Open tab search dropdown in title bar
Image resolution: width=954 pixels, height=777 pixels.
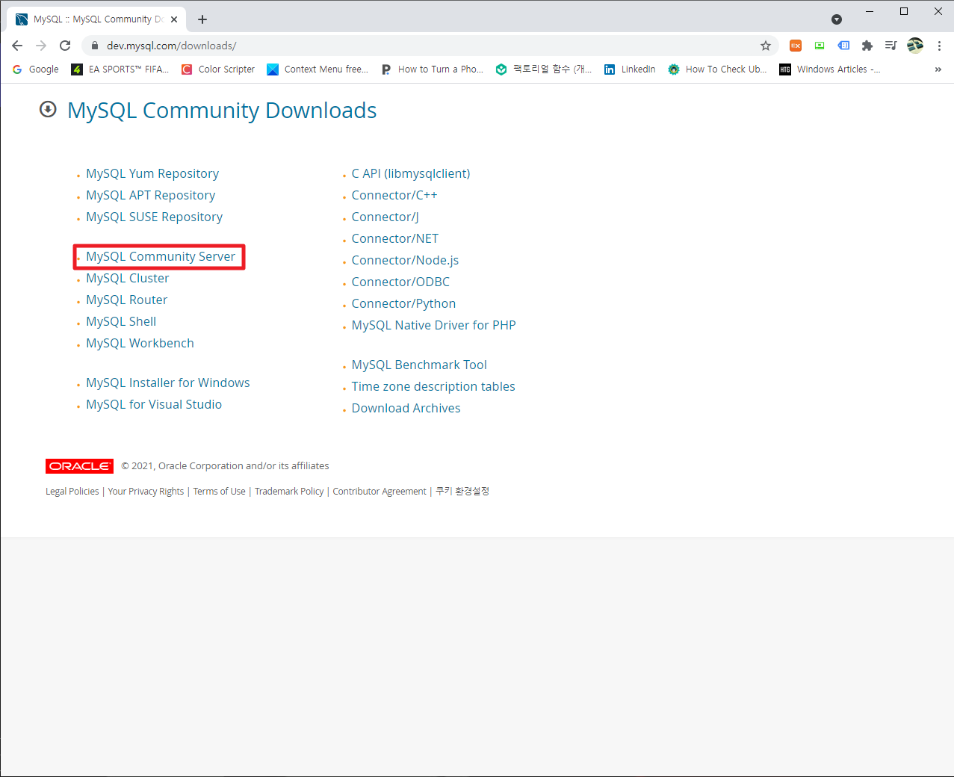coord(837,19)
